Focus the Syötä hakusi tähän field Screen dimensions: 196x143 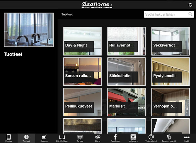(165, 14)
